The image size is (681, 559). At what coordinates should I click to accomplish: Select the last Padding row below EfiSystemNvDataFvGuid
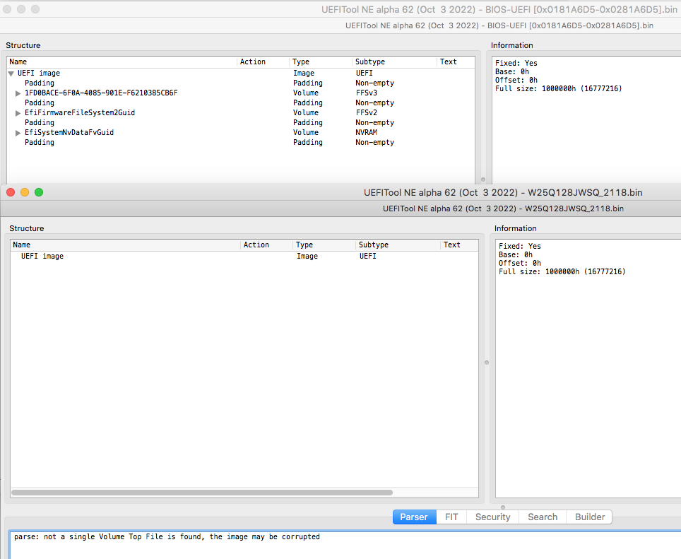(x=241, y=143)
